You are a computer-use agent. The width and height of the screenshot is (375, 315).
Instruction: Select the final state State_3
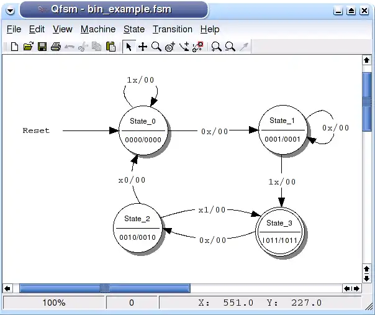tap(280, 232)
